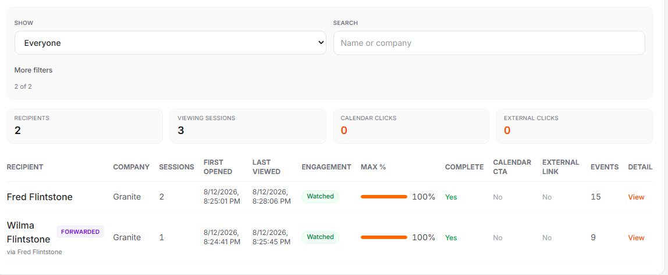Click the CALENDAR CTA column header
668x275 pixels.
512,167
